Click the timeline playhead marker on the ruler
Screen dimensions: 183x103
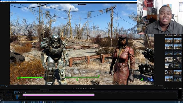pos(25,92)
